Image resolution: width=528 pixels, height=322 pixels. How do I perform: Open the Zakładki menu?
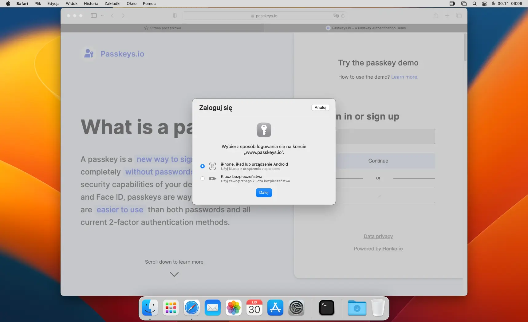click(x=112, y=4)
